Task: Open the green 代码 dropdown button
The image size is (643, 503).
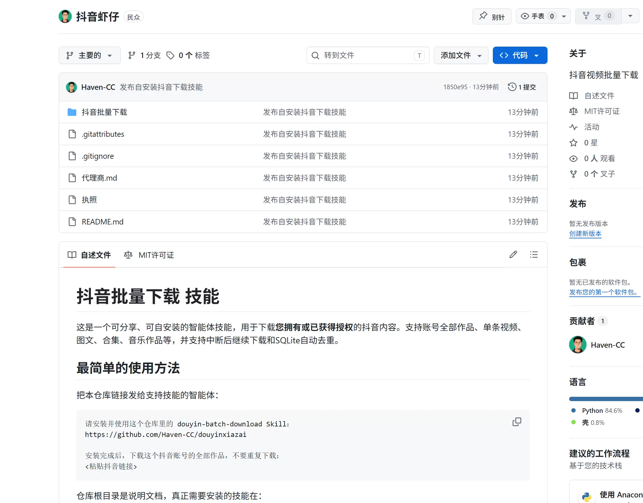Action: coord(520,55)
